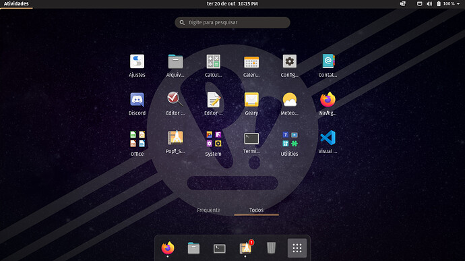
Task: Launch Pop!_Shop from the app grid
Action: pos(175,138)
